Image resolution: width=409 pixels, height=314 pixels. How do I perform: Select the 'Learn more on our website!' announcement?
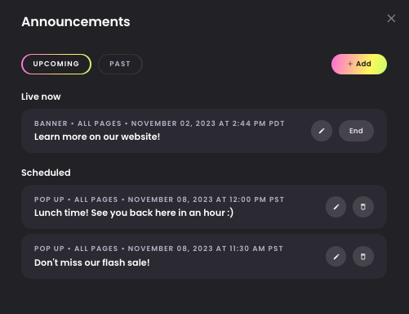(97, 137)
